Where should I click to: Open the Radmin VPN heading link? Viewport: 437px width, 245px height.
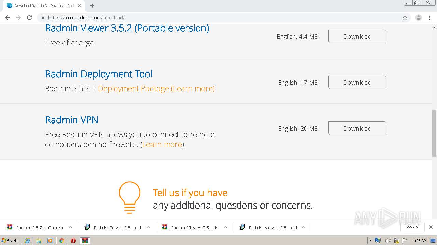[72, 120]
